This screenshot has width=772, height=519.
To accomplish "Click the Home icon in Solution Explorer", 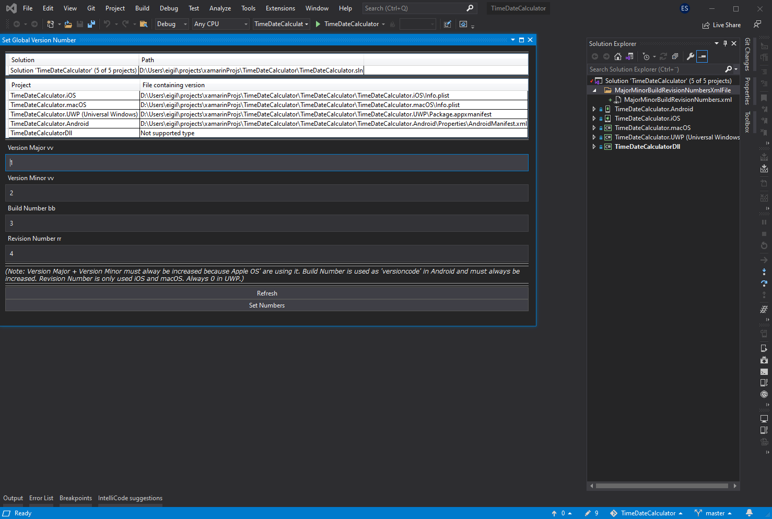I will pos(618,56).
